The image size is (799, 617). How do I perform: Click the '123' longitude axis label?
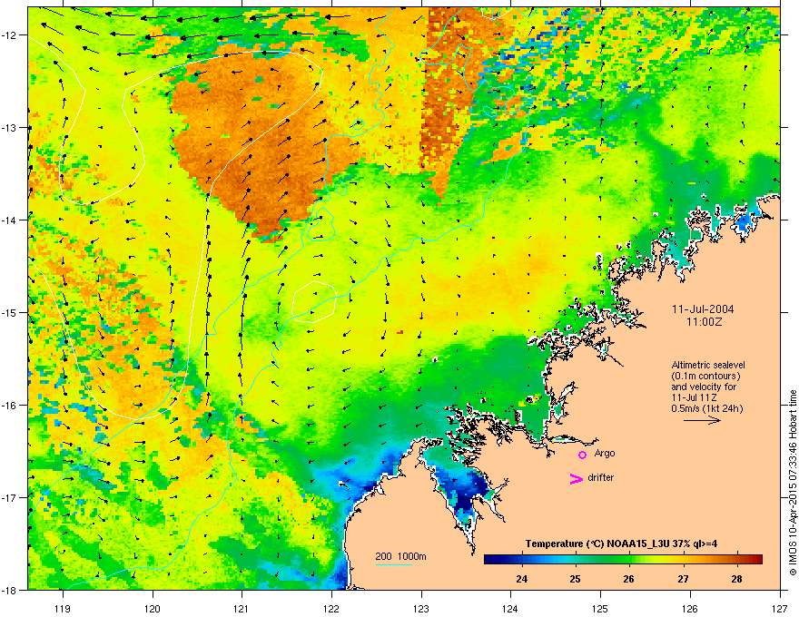tap(421, 608)
